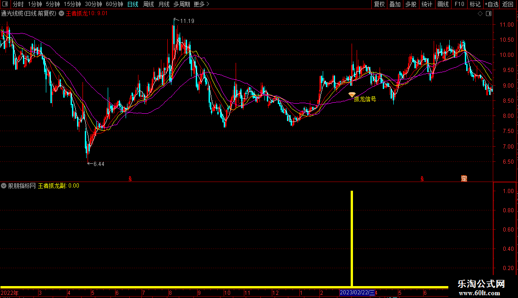Screen dimensions: 518x298
Task: Click the panel layout icon at top-left
Action: [5, 4]
